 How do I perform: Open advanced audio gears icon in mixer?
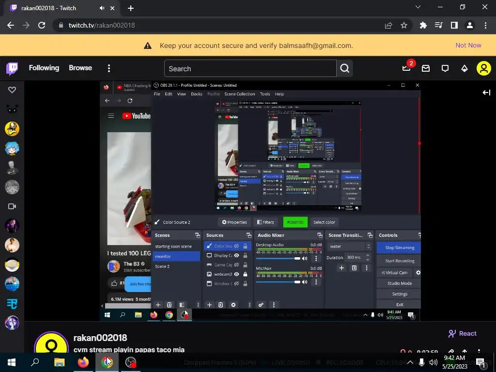[x=261, y=305]
